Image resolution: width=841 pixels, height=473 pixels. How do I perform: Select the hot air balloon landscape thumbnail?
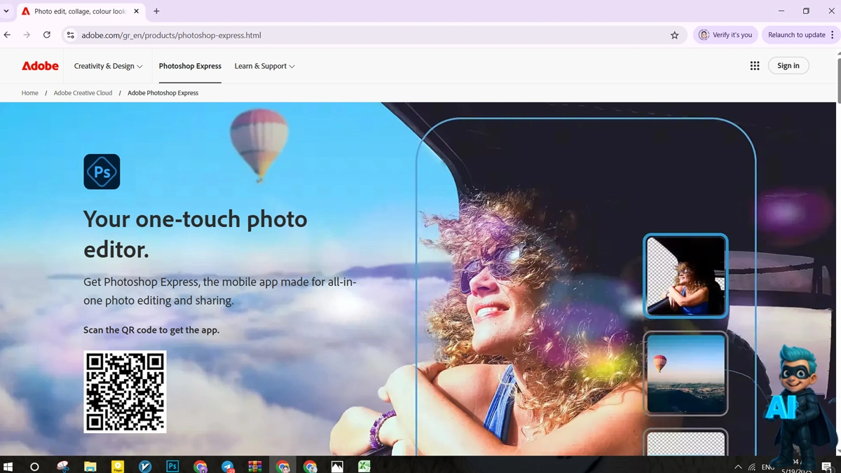(x=685, y=373)
